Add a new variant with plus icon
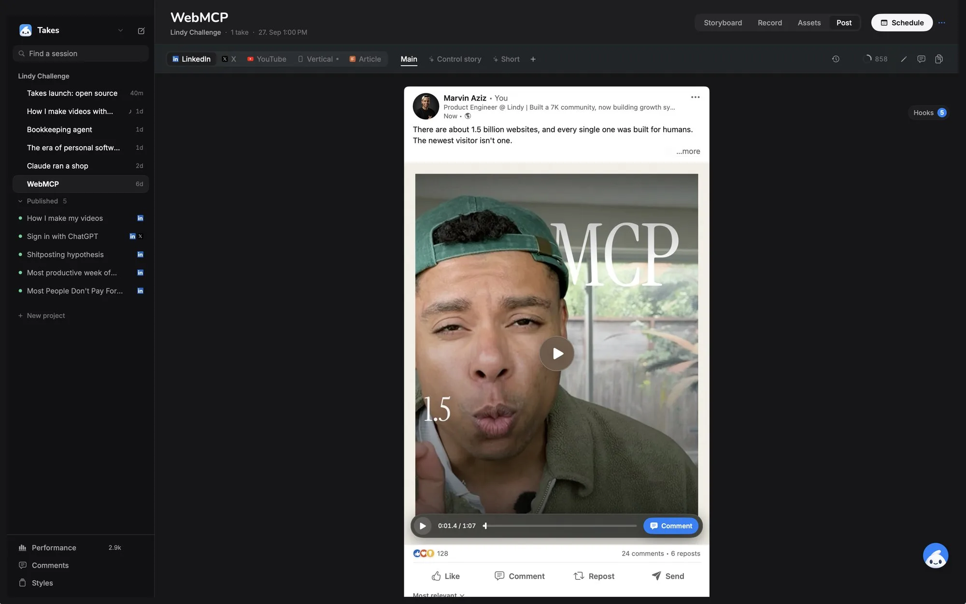Viewport: 966px width, 604px height. [x=533, y=59]
